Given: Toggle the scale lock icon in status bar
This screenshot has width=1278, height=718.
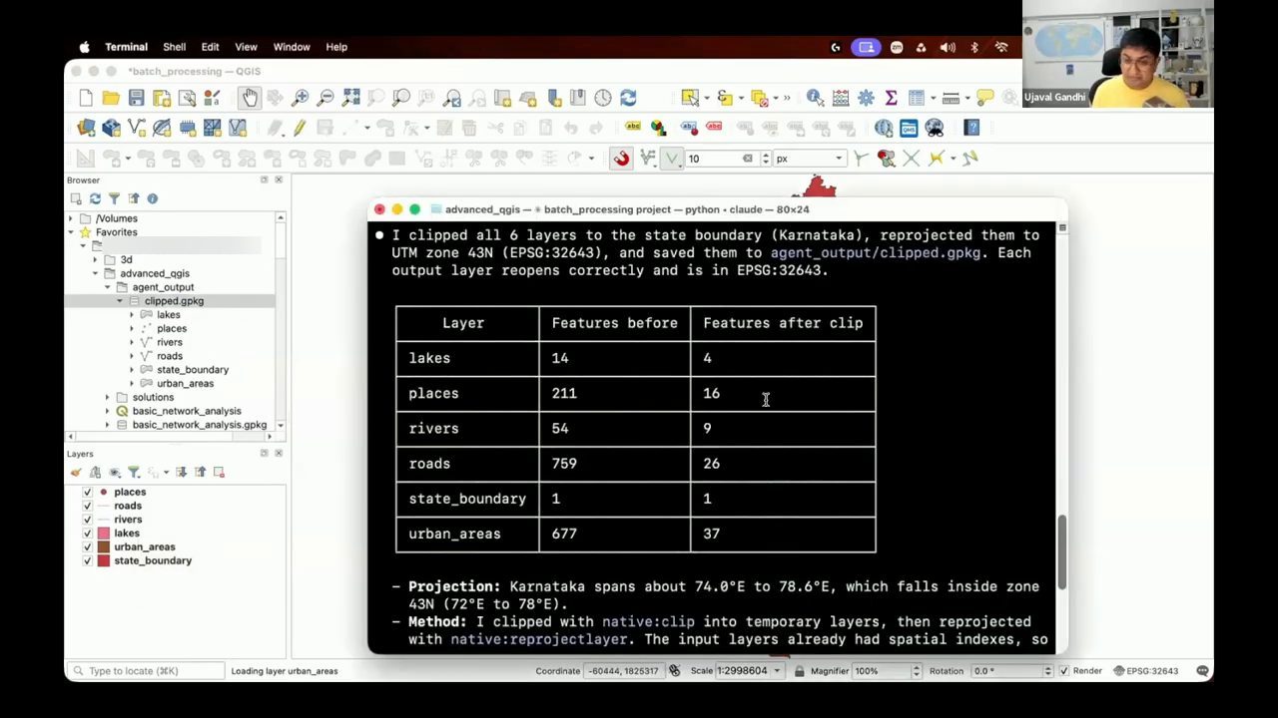Looking at the screenshot, I should pos(800,671).
